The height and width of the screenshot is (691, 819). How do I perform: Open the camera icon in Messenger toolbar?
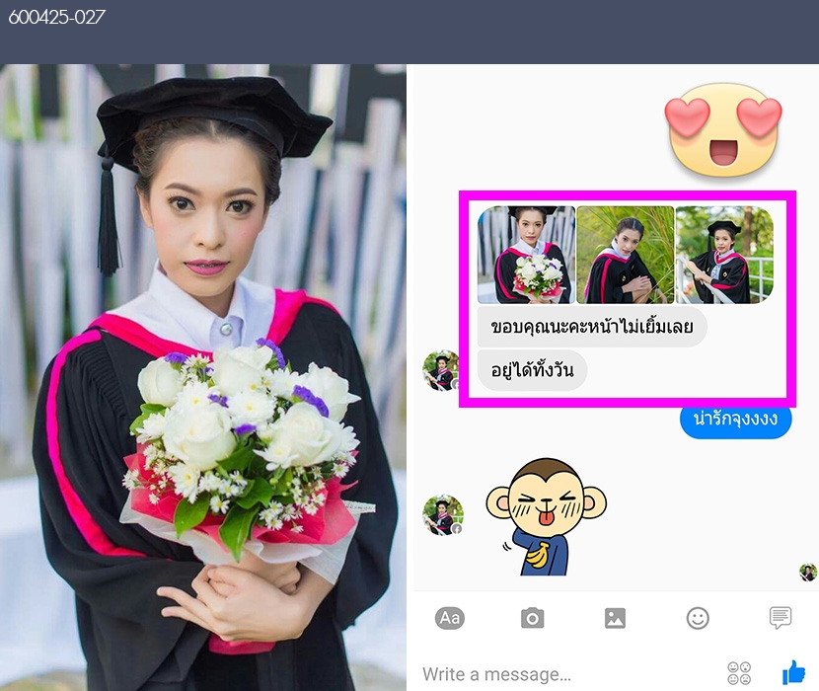(532, 618)
